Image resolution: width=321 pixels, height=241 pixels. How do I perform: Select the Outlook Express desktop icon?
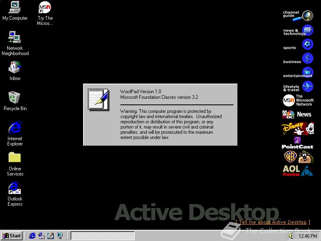point(15,194)
